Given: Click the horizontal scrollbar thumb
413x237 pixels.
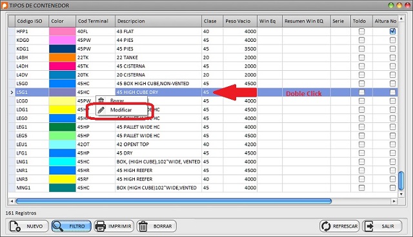Looking at the screenshot, I should pyautogui.click(x=174, y=202).
